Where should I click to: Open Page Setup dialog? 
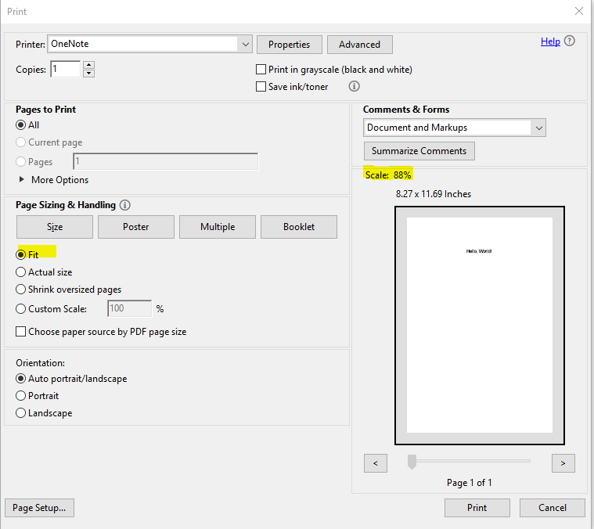(x=39, y=508)
